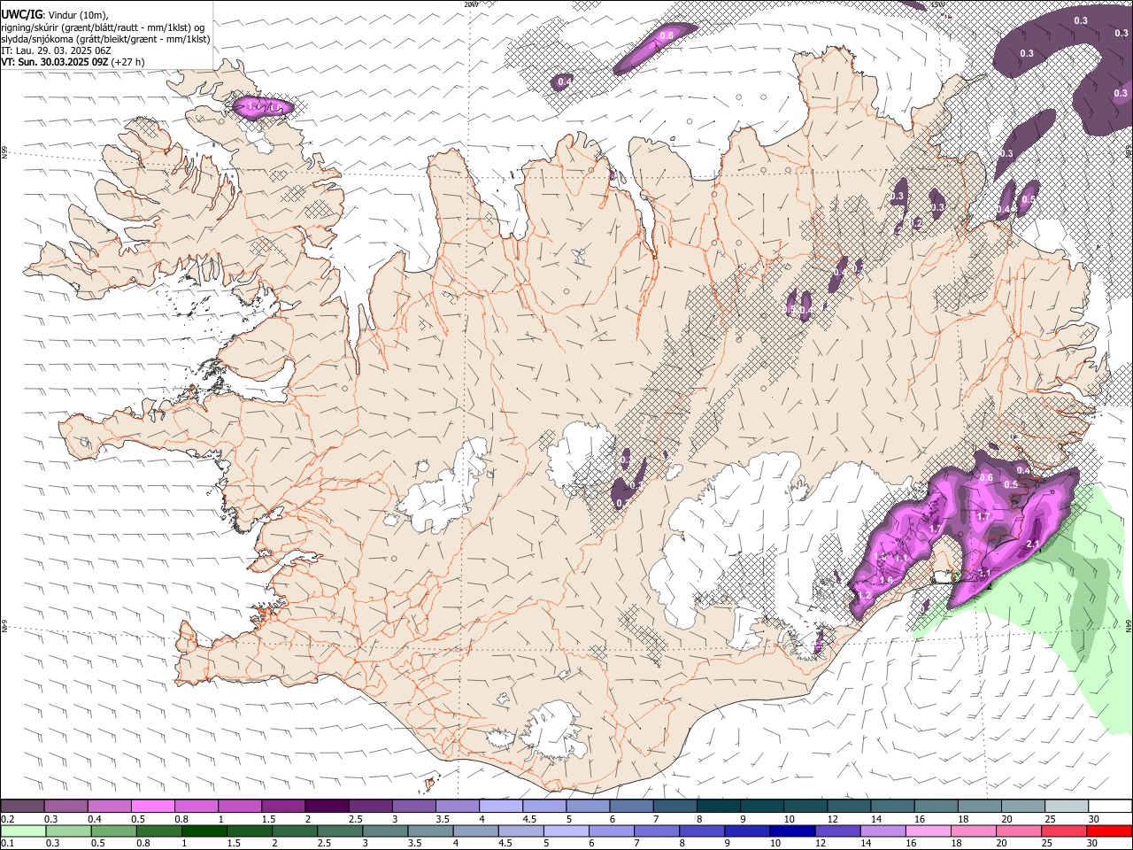Image resolution: width=1133 pixels, height=850 pixels.
Task: Pick purple swatch at 12 in lower legend
Action: point(838,831)
